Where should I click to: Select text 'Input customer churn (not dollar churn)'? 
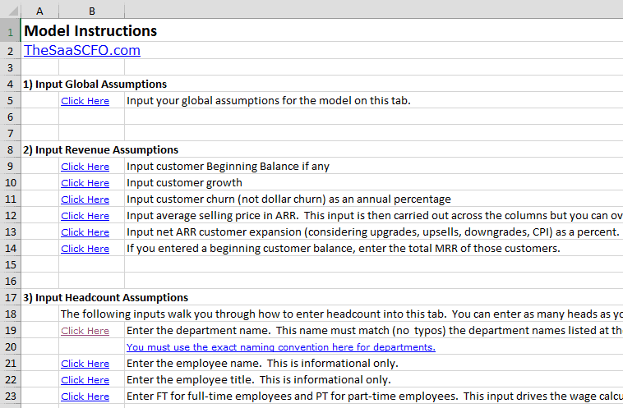[x=226, y=199]
